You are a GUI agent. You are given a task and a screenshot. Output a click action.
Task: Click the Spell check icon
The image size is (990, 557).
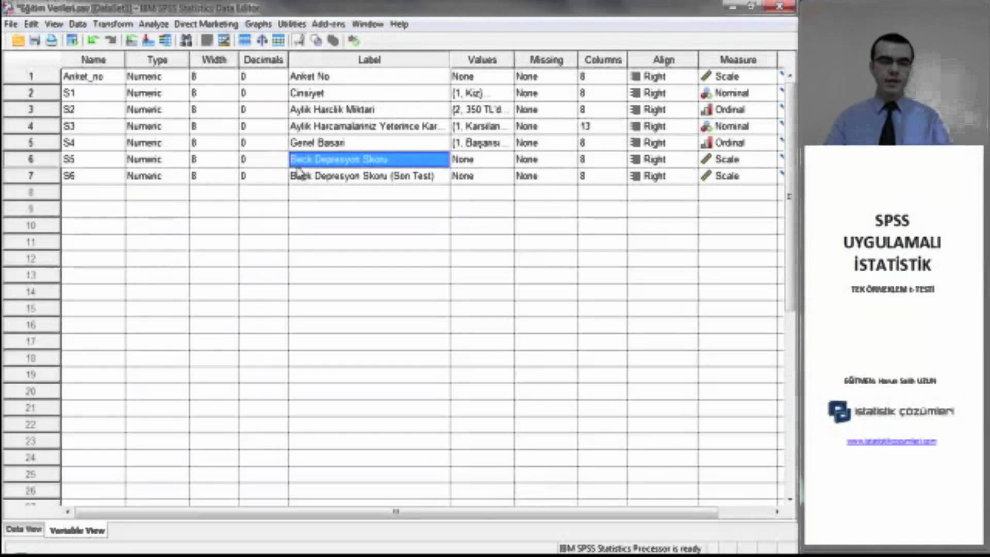(x=354, y=40)
